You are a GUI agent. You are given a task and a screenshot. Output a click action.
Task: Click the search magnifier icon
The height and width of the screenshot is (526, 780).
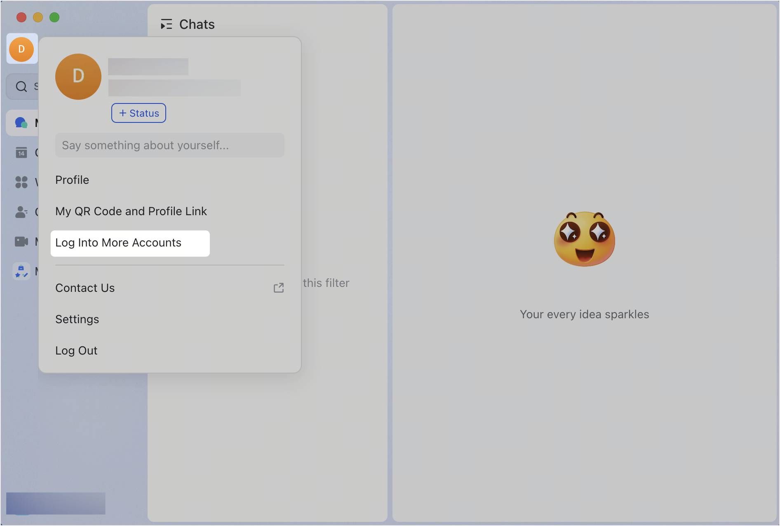pos(21,86)
